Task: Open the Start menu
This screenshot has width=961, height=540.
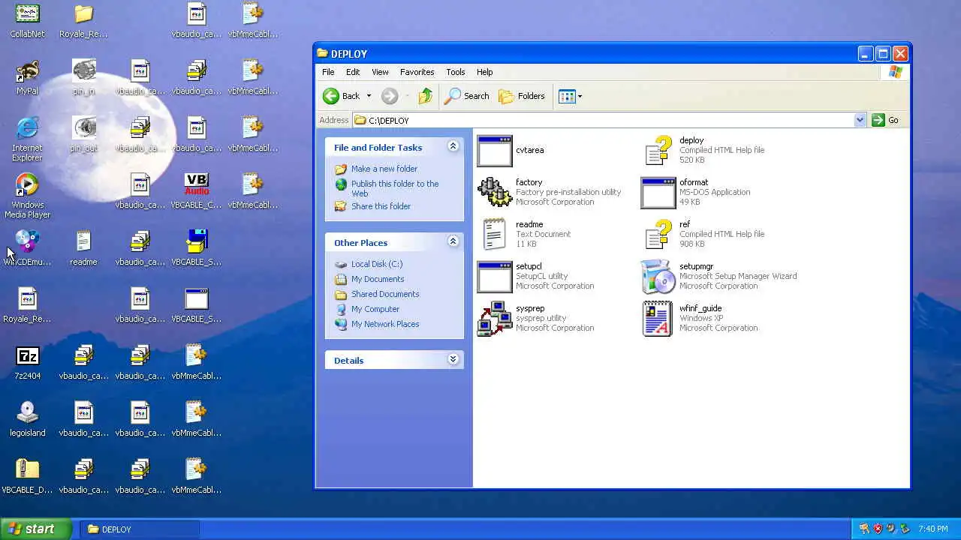Action: [36, 529]
